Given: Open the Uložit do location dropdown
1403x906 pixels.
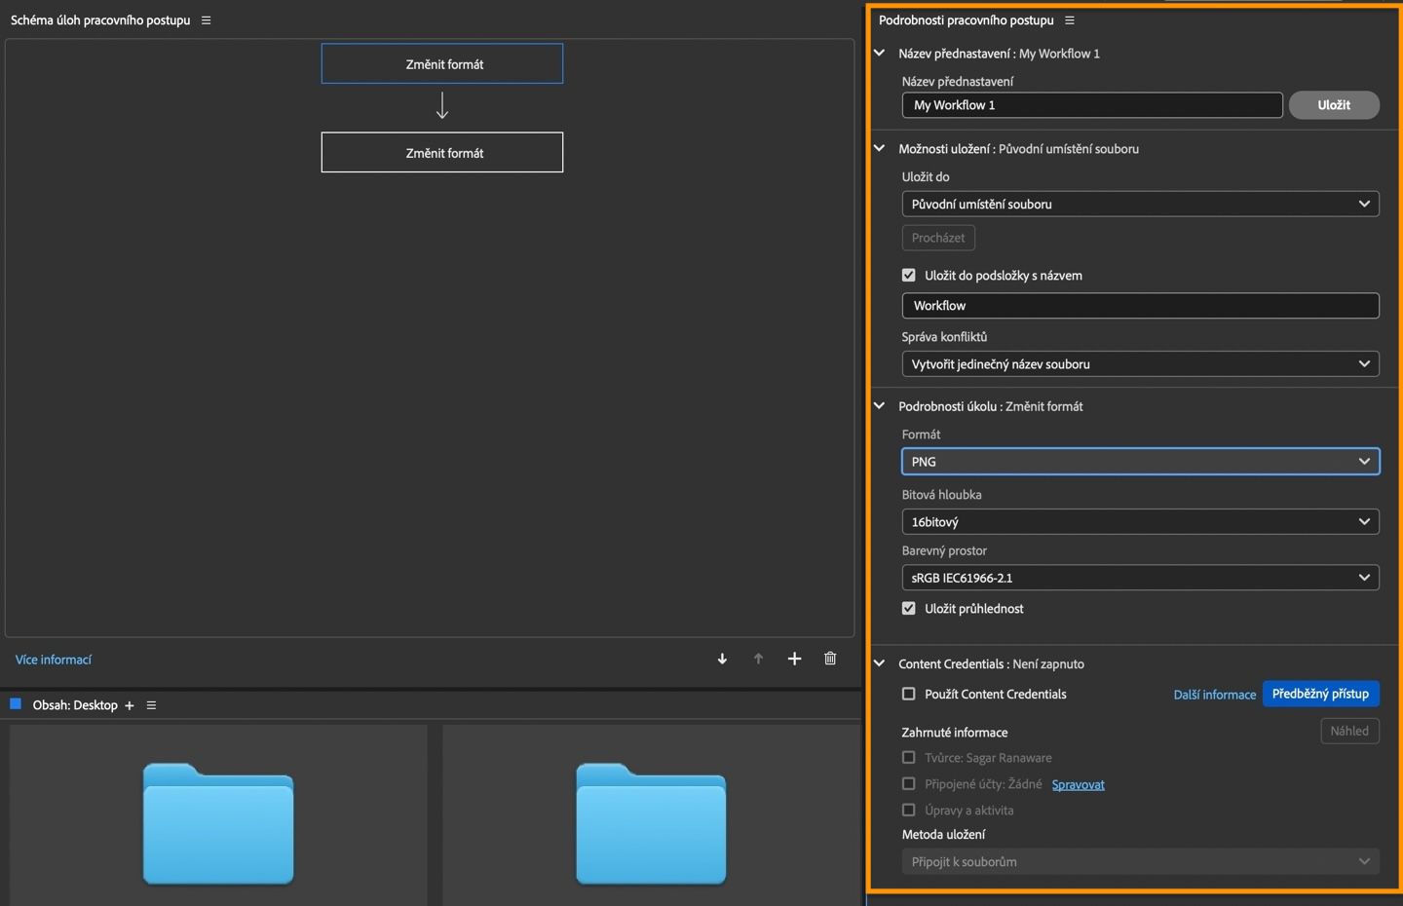Looking at the screenshot, I should 1140,204.
